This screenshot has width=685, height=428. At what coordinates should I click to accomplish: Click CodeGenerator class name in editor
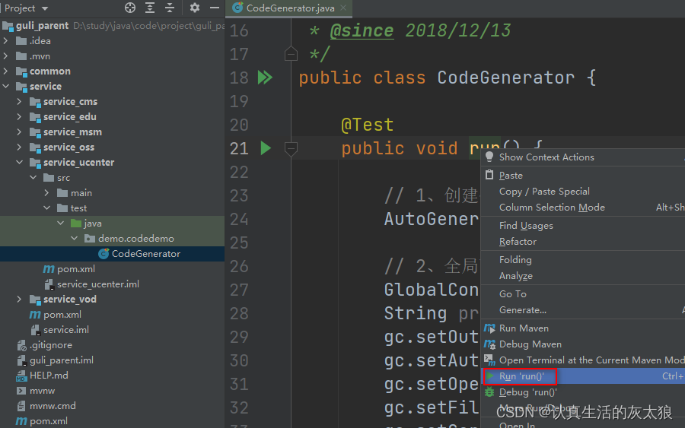point(505,78)
